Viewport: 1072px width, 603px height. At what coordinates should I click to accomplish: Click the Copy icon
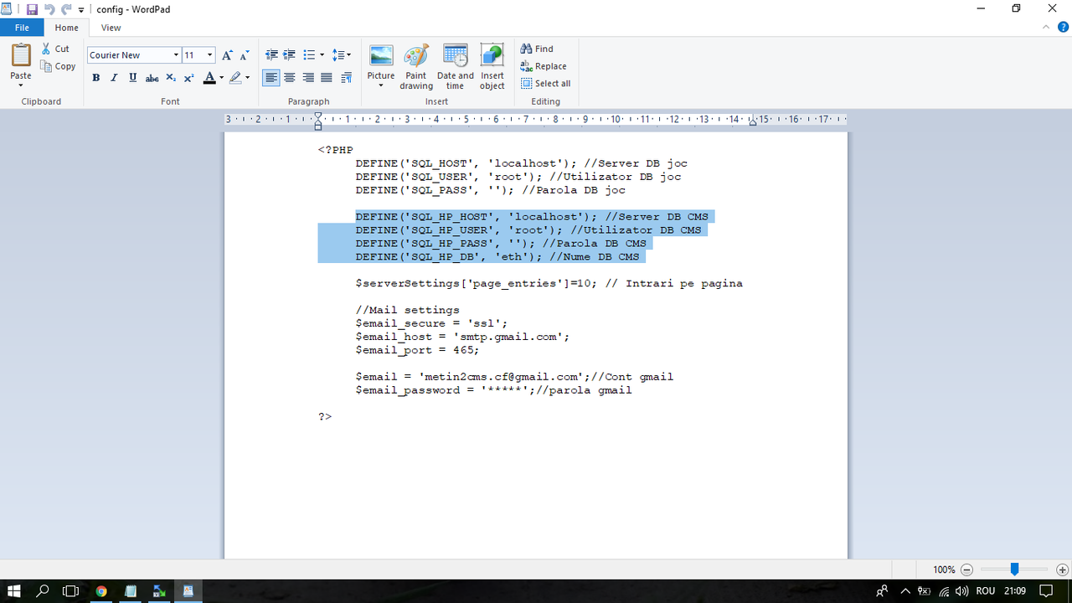pyautogui.click(x=47, y=66)
